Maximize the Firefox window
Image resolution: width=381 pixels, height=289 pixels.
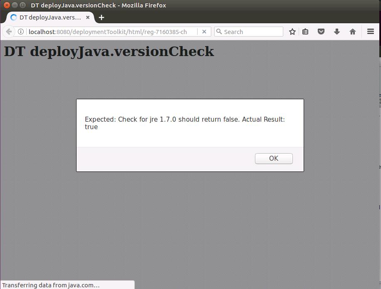[x=22, y=5]
